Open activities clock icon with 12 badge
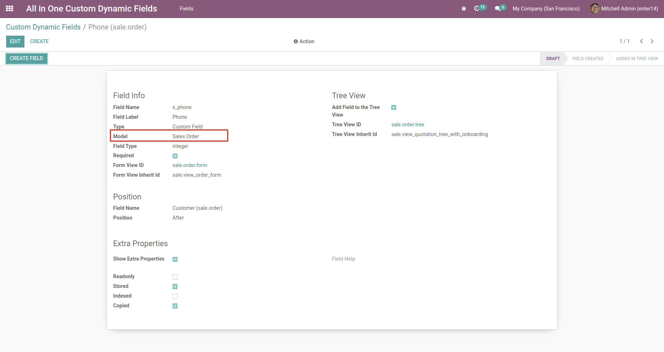The width and height of the screenshot is (664, 352). (477, 8)
